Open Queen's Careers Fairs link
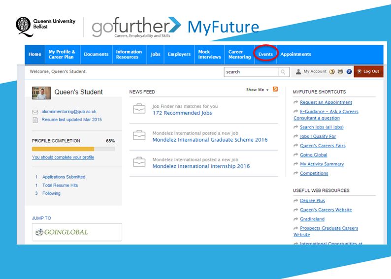The height and width of the screenshot is (279, 391). (x=323, y=146)
